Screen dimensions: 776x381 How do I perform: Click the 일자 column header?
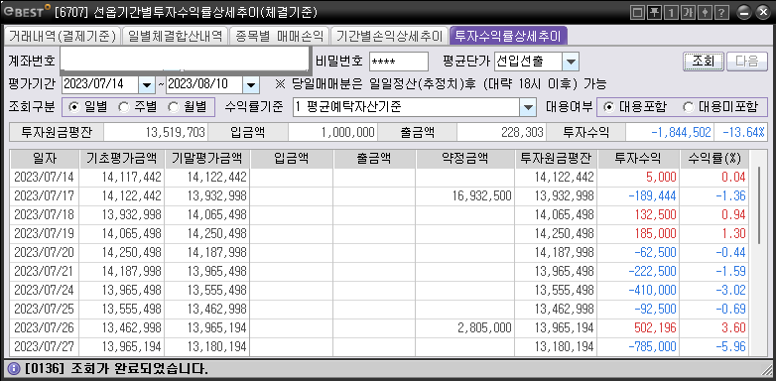[x=45, y=159]
